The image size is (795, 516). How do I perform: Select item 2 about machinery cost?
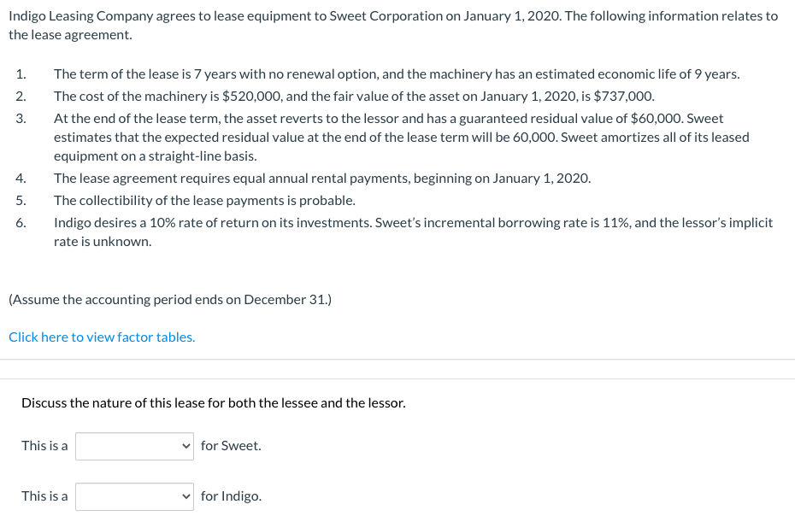pyautogui.click(x=354, y=96)
